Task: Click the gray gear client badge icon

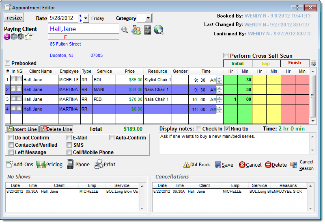Action: (21, 37)
